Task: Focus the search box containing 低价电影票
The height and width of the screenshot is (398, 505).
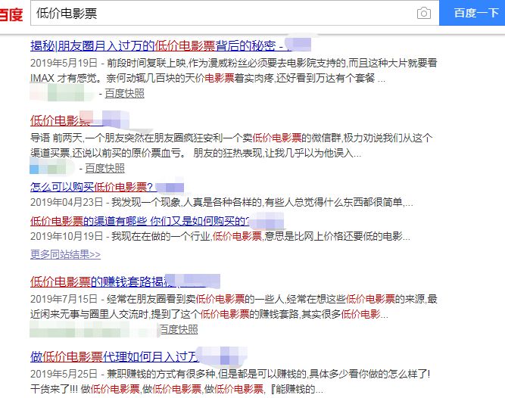Action: (235, 13)
